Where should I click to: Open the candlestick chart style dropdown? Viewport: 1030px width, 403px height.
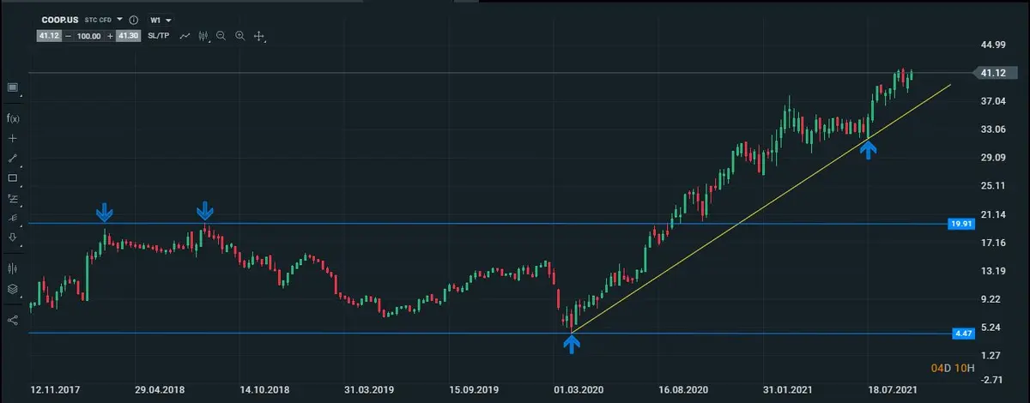click(203, 36)
